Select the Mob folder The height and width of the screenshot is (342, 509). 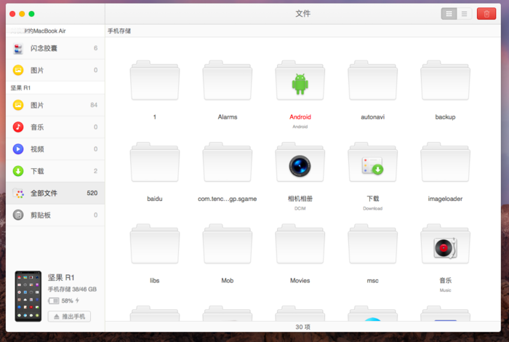[x=227, y=244]
